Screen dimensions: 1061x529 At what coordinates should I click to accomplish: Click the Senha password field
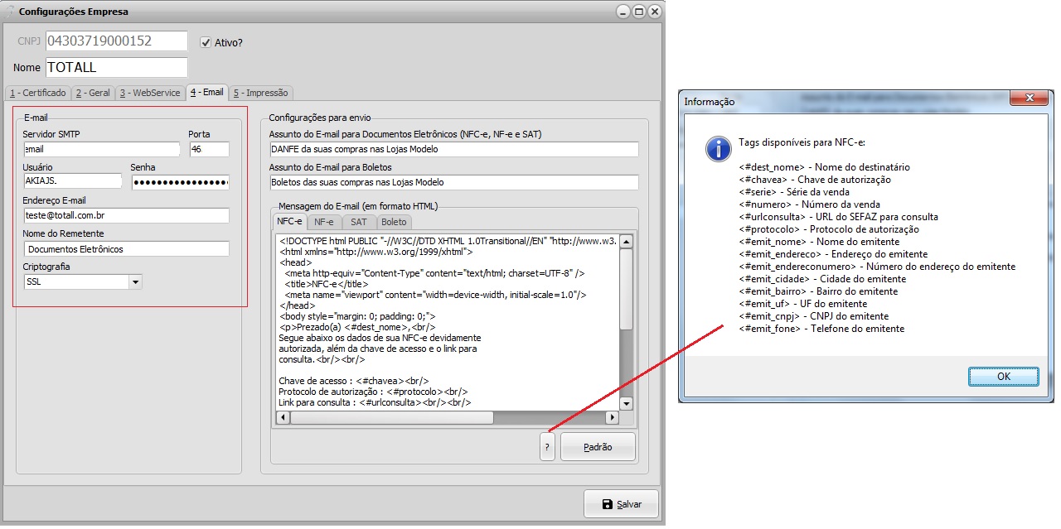click(180, 182)
